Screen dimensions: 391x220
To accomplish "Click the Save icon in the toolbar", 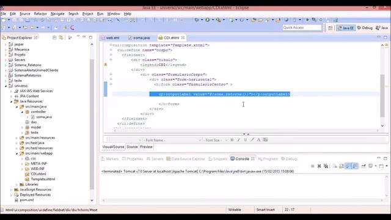I will (15, 20).
